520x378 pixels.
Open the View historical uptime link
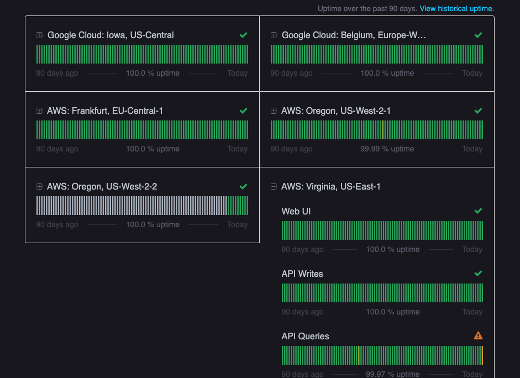(456, 9)
